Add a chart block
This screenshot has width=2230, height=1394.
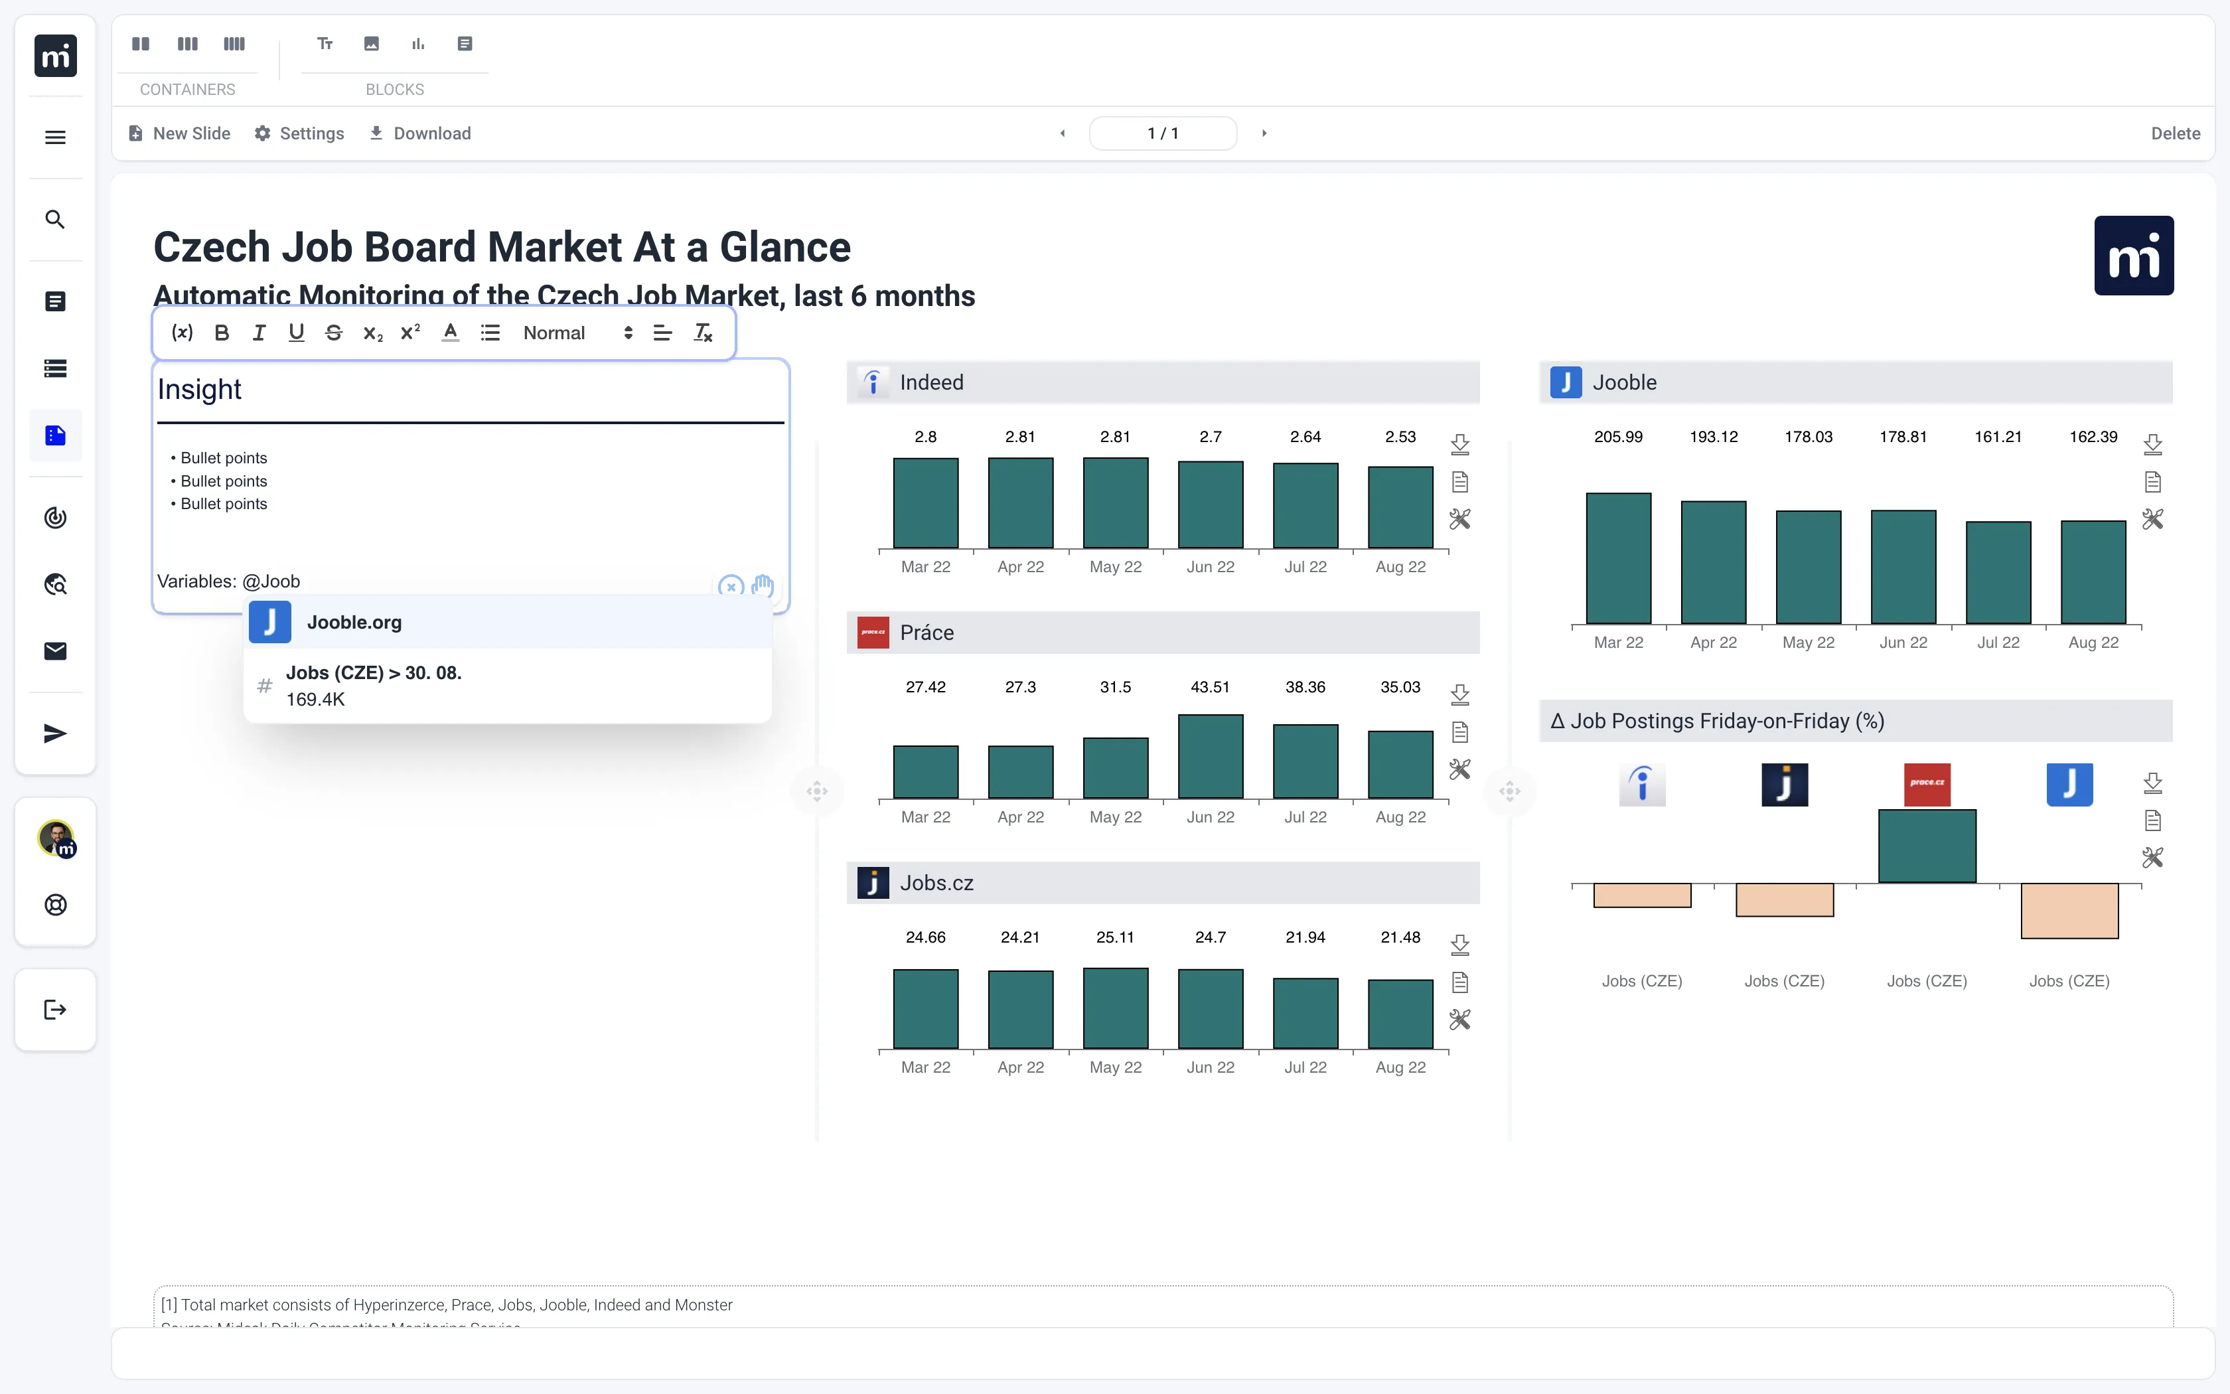point(418,43)
